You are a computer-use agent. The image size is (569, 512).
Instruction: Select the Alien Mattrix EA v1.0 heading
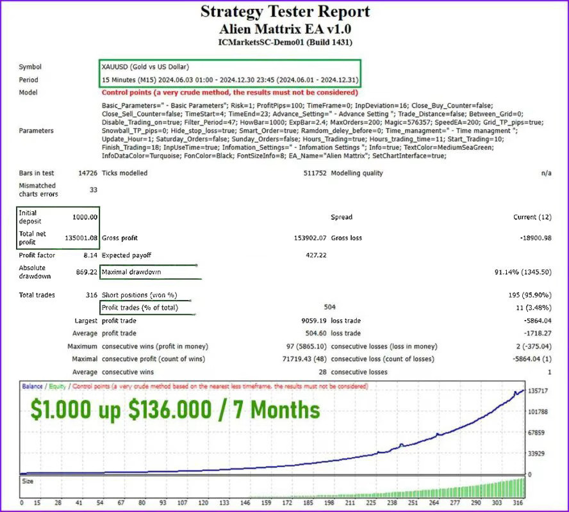coord(284,29)
